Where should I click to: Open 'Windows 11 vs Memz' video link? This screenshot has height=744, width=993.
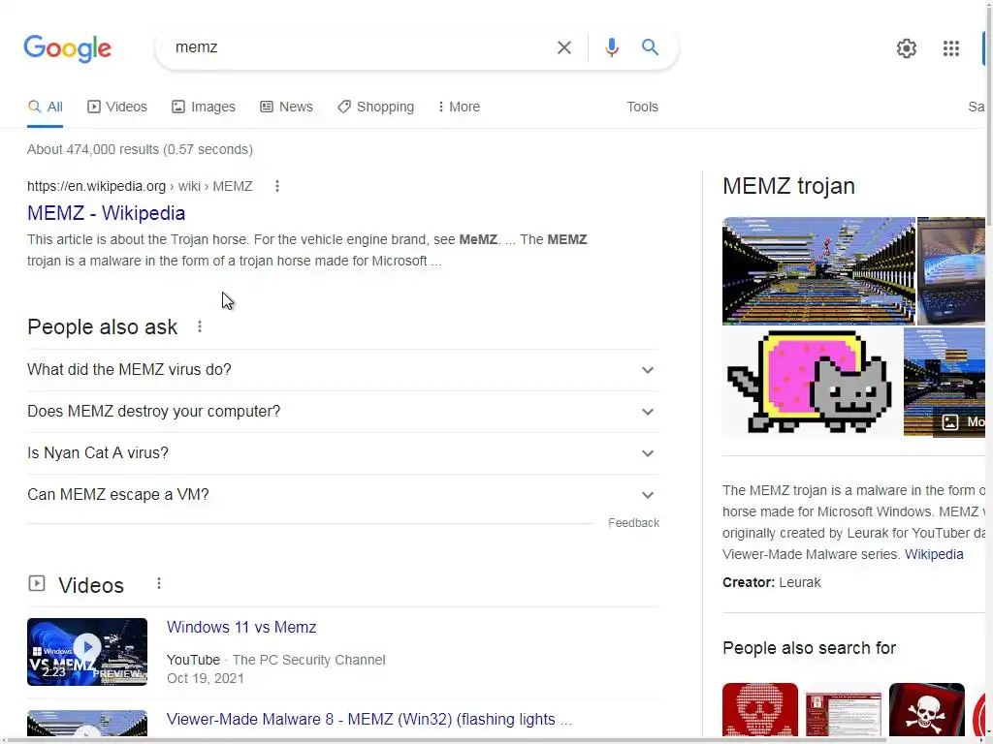tap(241, 627)
